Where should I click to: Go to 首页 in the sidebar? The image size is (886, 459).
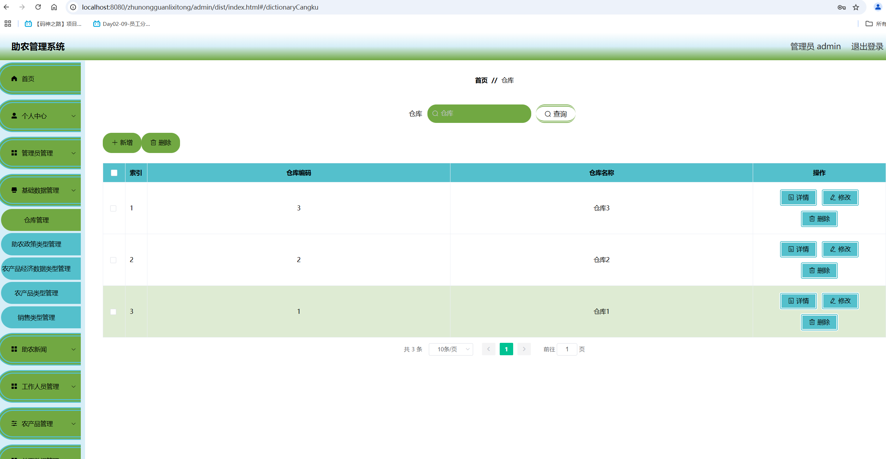point(41,79)
